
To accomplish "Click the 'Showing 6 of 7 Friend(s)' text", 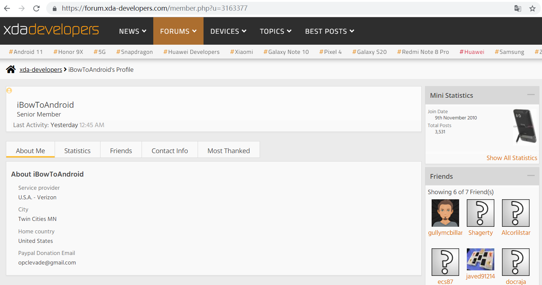I will pos(461,192).
